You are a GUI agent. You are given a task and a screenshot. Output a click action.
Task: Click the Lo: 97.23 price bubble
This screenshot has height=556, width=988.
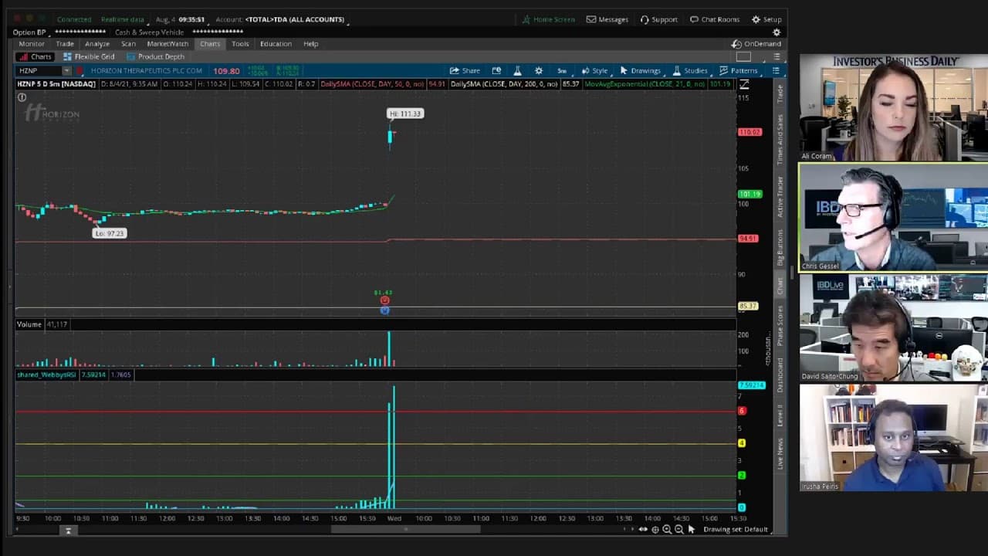pyautogui.click(x=109, y=233)
